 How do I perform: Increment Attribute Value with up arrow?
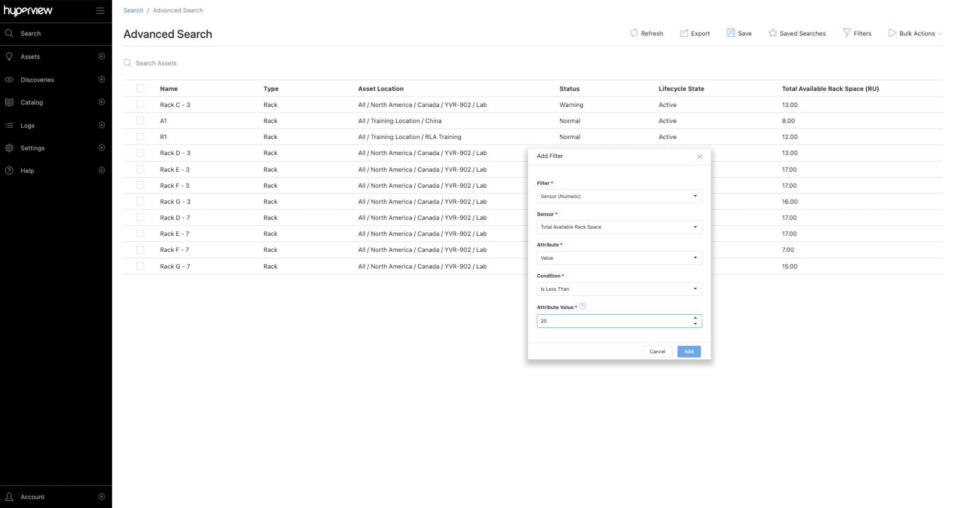click(695, 318)
